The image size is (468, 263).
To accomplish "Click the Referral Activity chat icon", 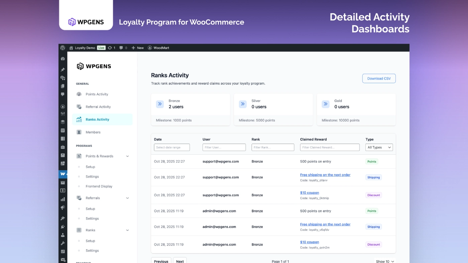I will click(x=79, y=106).
